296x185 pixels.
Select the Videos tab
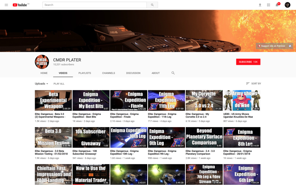point(63,73)
